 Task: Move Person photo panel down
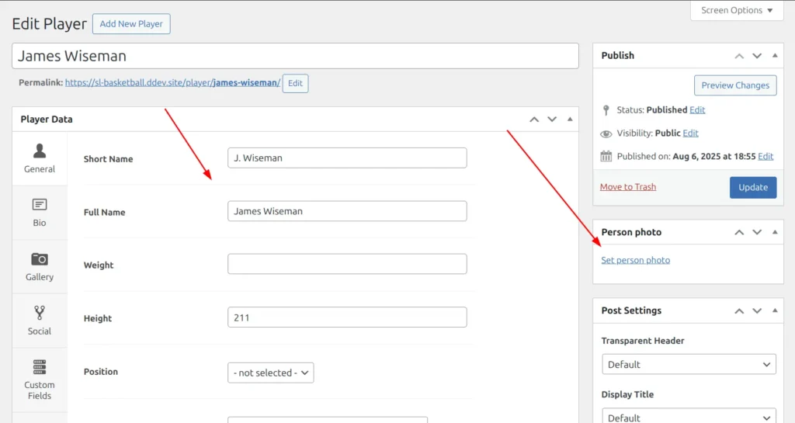click(x=757, y=232)
